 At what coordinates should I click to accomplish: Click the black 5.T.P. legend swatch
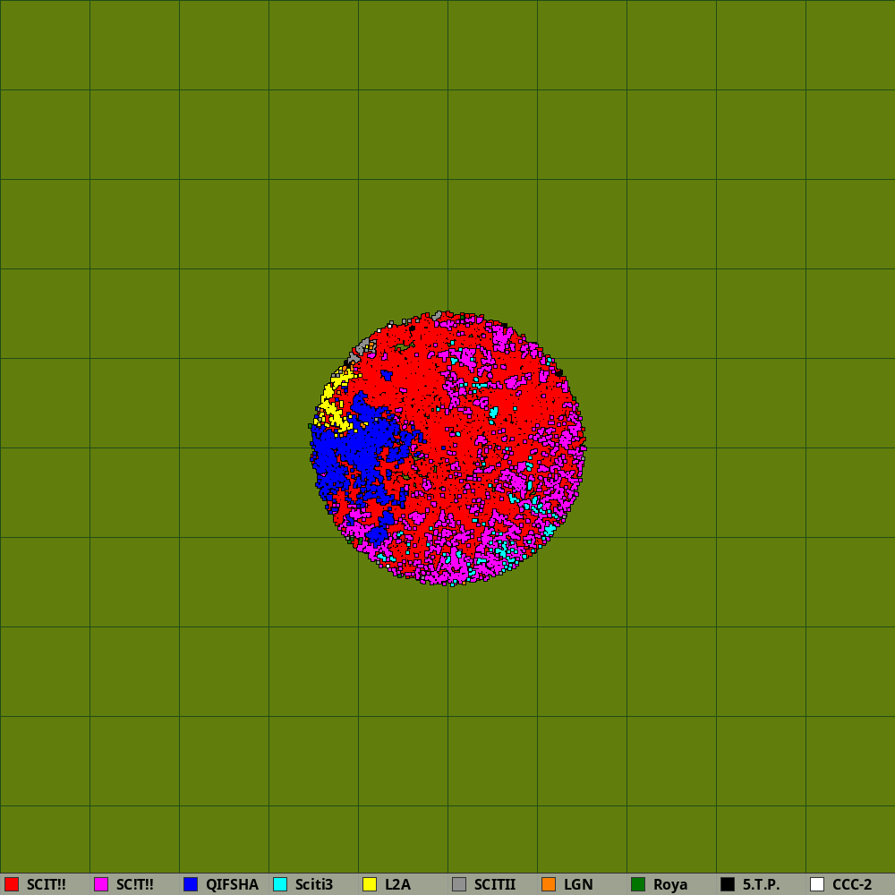[x=728, y=884]
